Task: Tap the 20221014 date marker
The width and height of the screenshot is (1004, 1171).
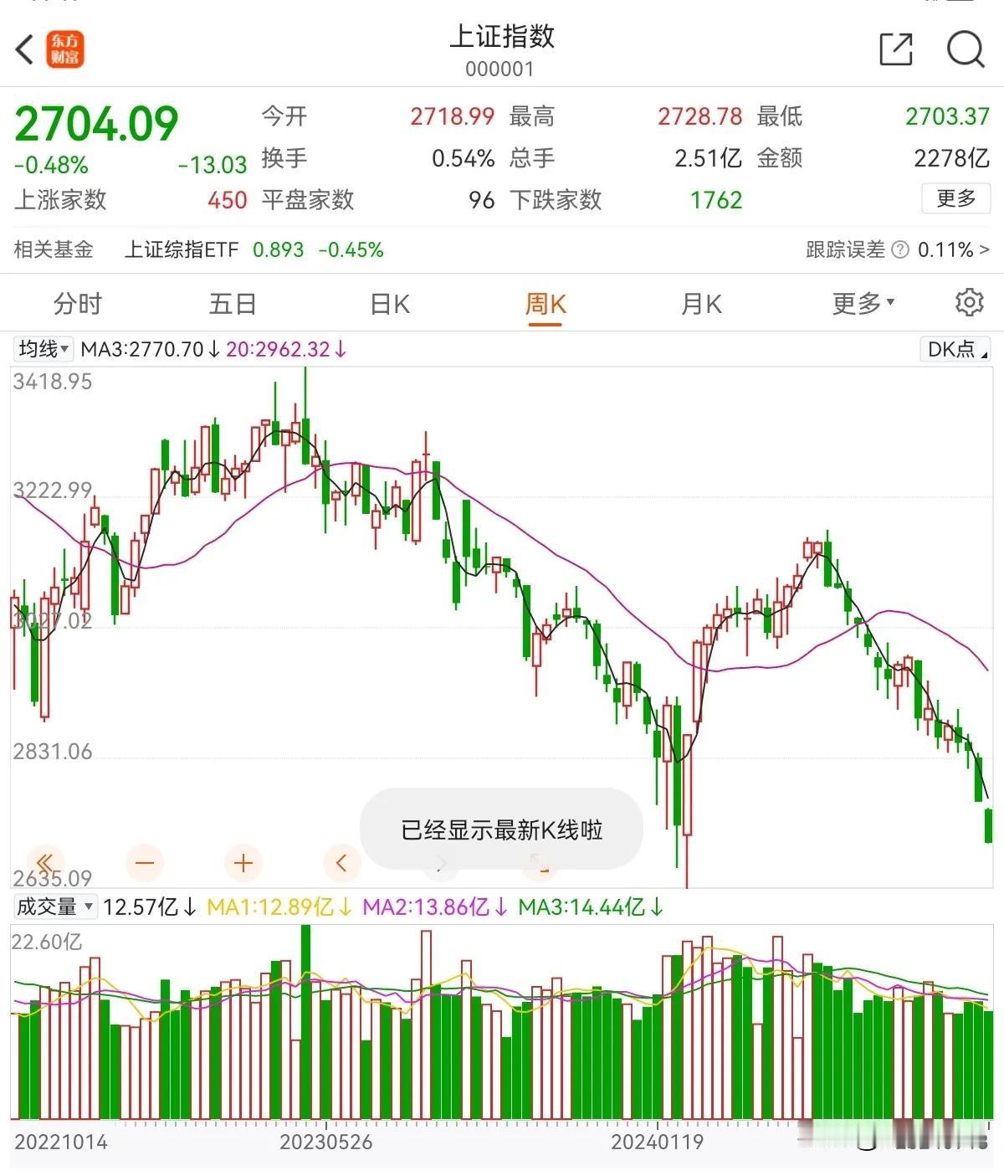Action: pyautogui.click(x=61, y=1142)
